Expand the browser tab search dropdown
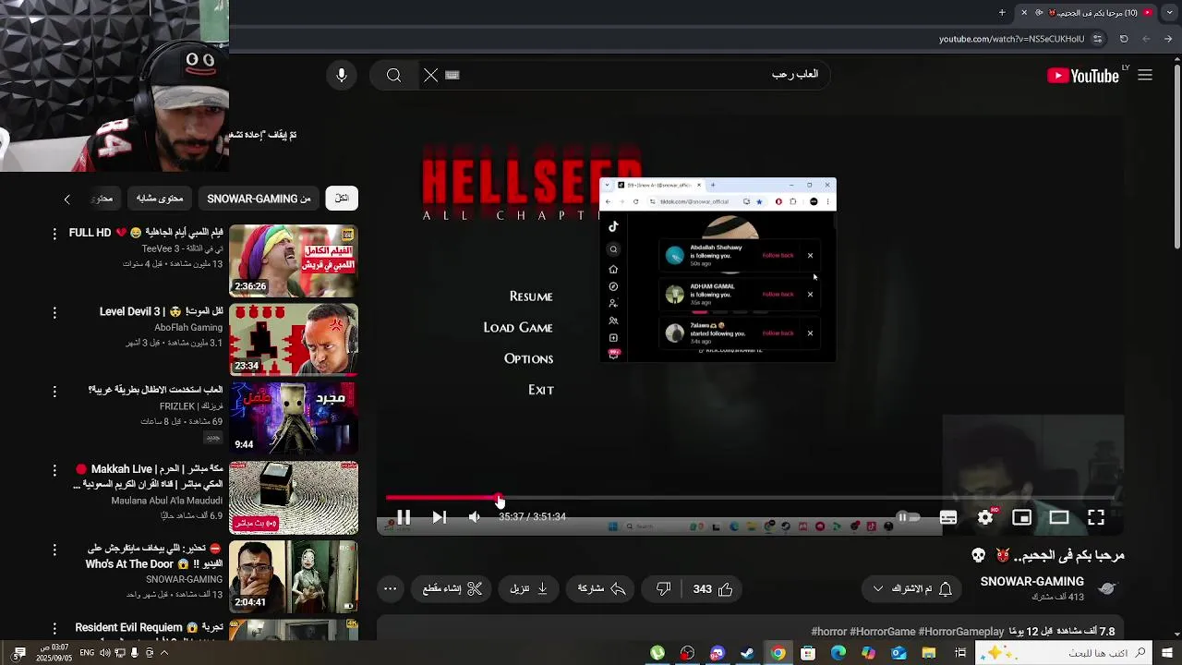This screenshot has width=1182, height=665. pyautogui.click(x=1168, y=13)
